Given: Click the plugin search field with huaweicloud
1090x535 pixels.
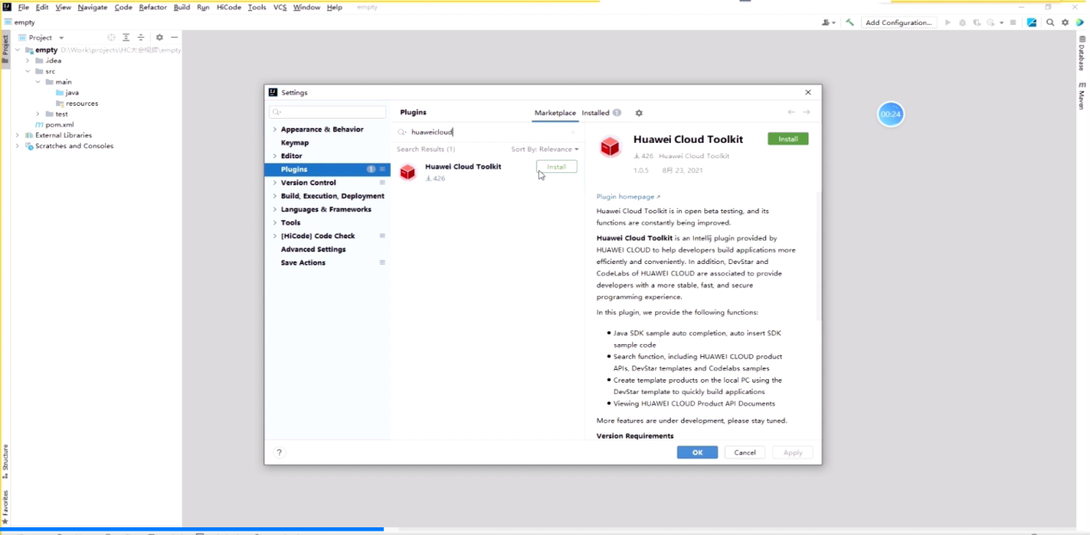Looking at the screenshot, I should (x=488, y=132).
